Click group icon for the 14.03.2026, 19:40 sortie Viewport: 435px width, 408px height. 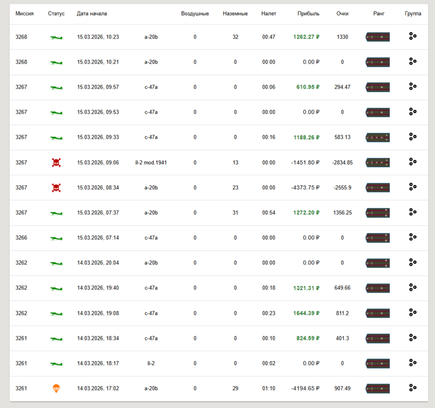[412, 287]
